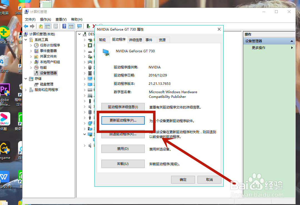
Task: Click the Update driver toolbar icon with green arrow
Action: coord(88,26)
